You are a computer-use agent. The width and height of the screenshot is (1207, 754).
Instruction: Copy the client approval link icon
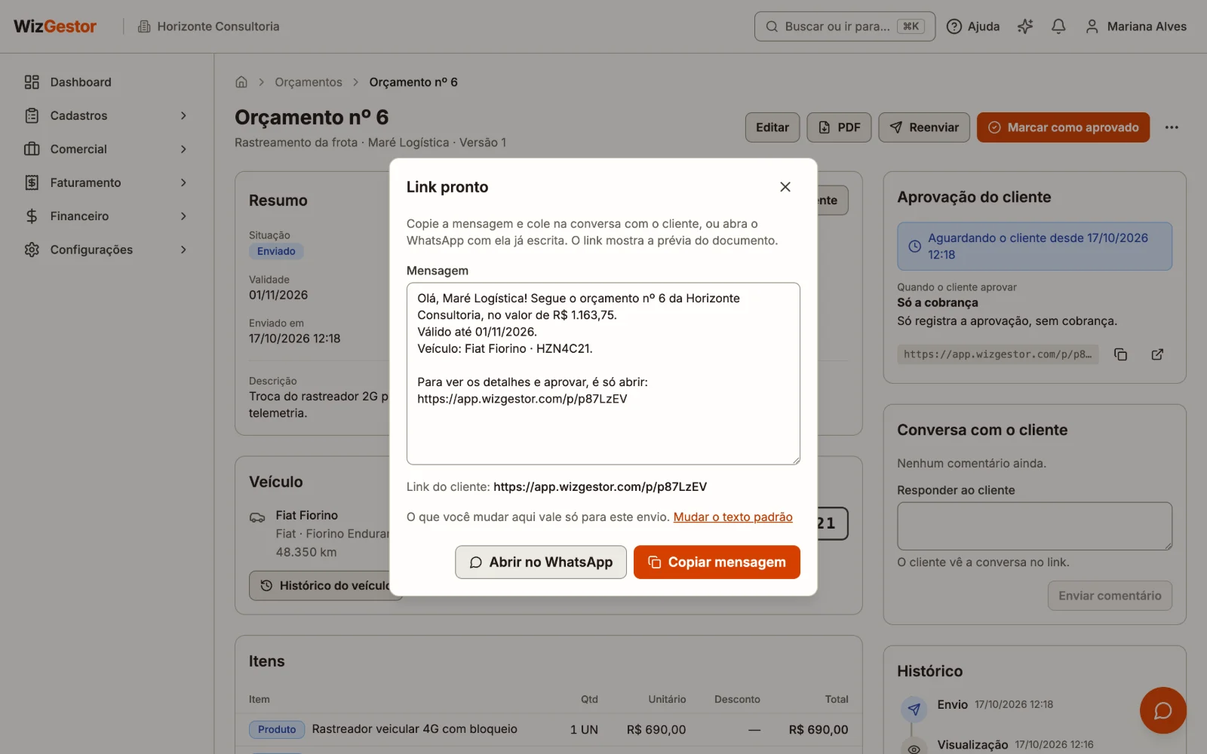(x=1121, y=354)
